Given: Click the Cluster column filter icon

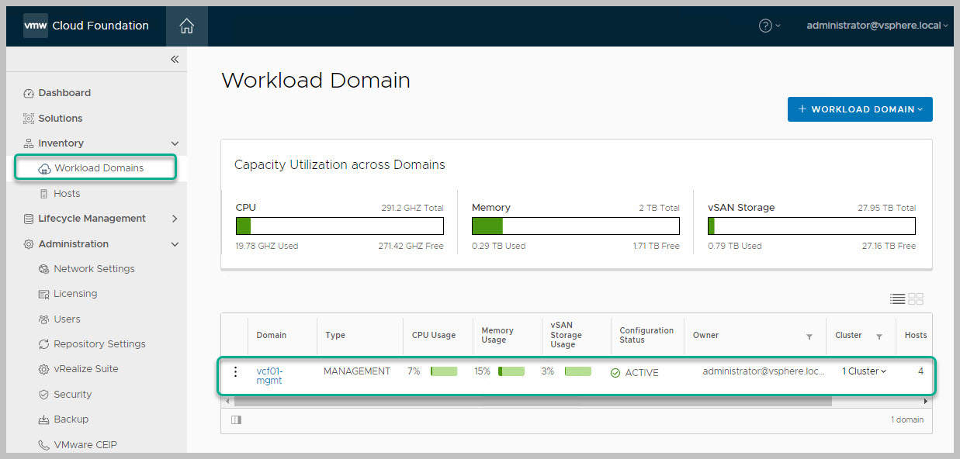Looking at the screenshot, I should tap(879, 336).
